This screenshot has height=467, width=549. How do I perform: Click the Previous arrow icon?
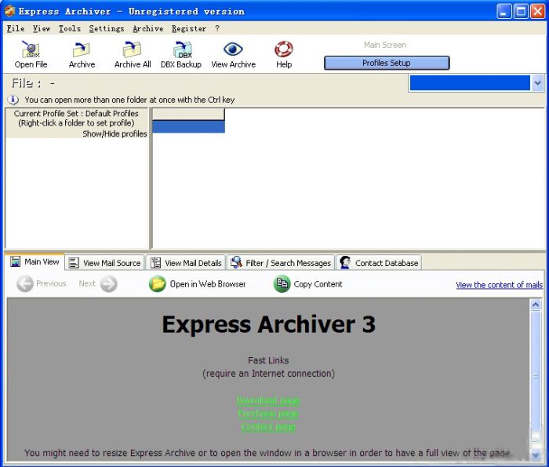click(25, 284)
